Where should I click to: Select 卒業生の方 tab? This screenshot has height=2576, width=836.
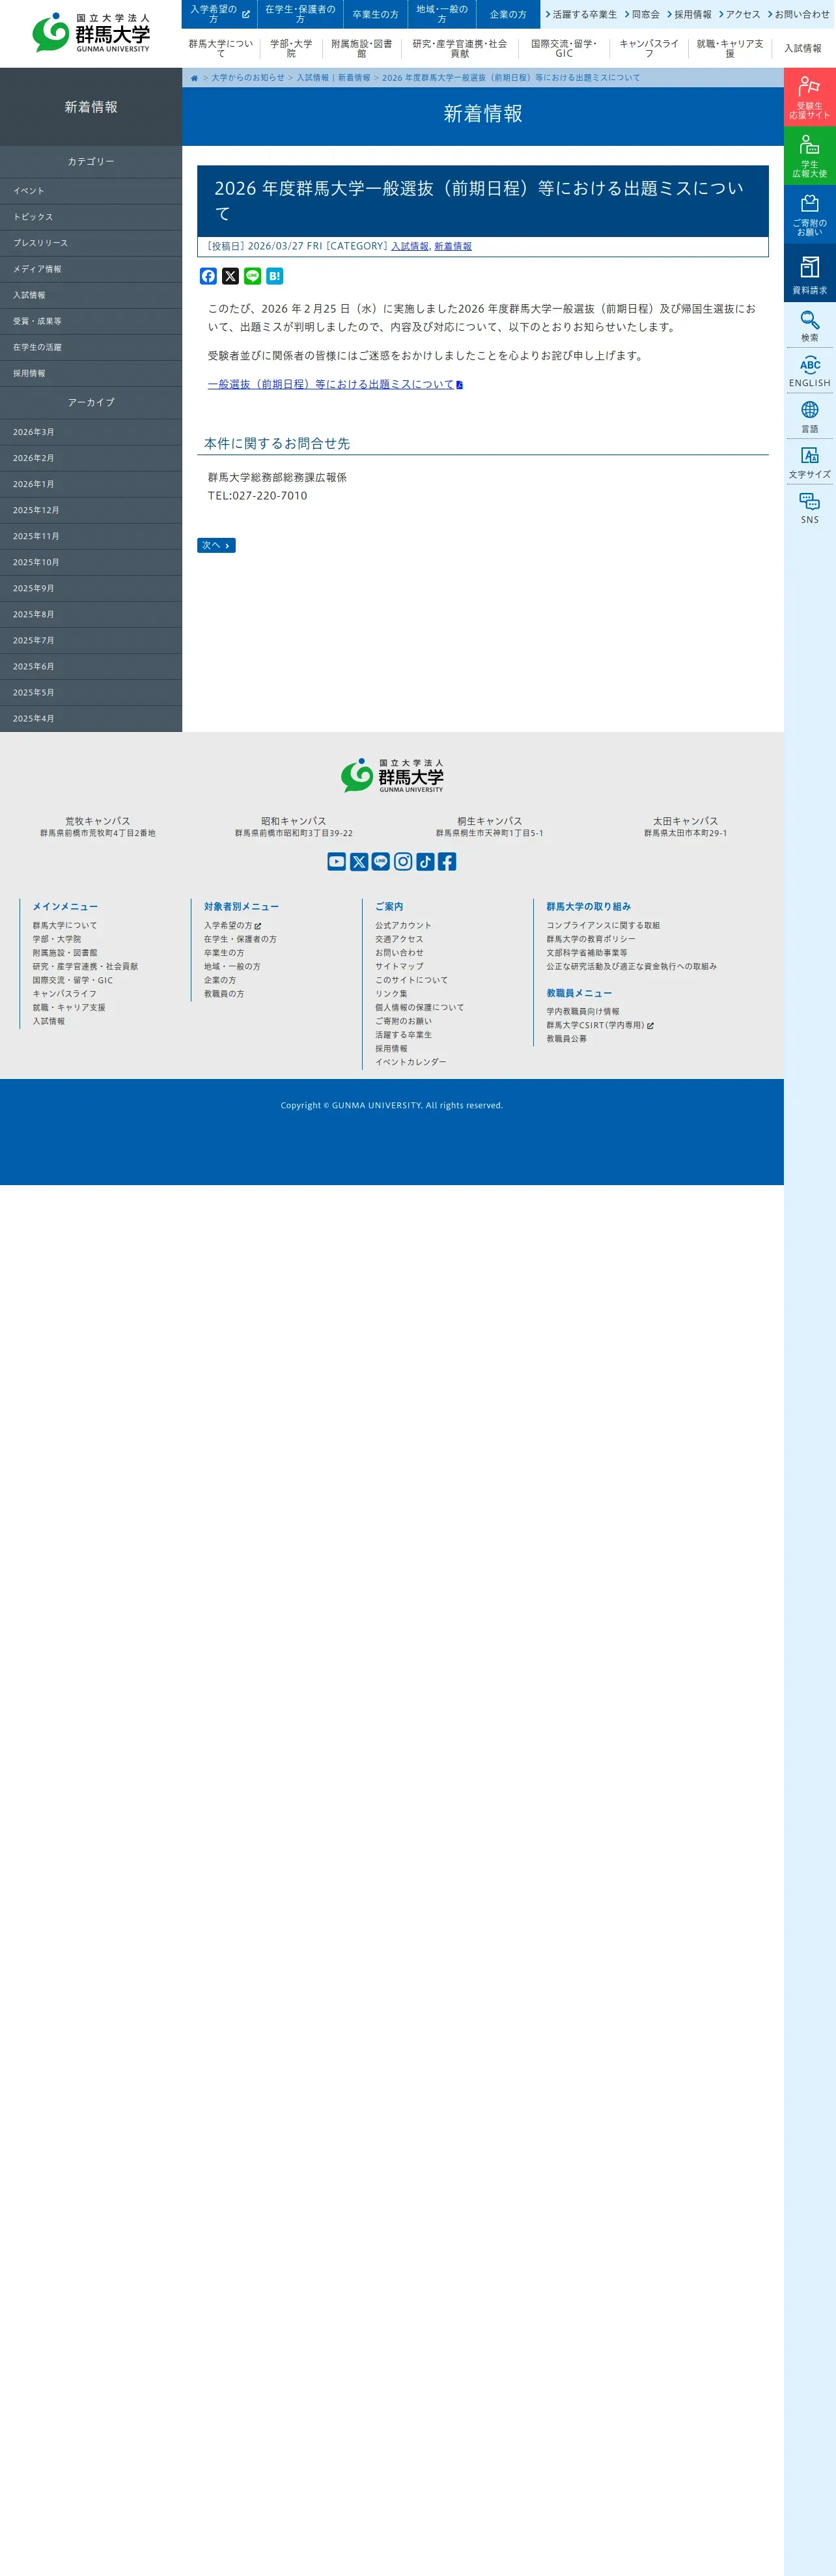click(x=375, y=14)
